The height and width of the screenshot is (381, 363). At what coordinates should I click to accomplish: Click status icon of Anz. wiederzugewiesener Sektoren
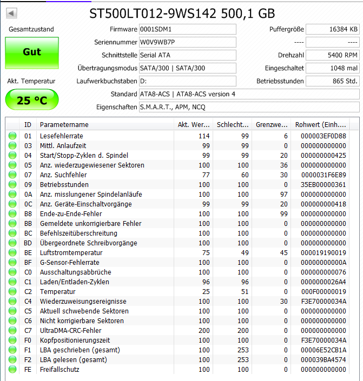[x=12, y=165]
